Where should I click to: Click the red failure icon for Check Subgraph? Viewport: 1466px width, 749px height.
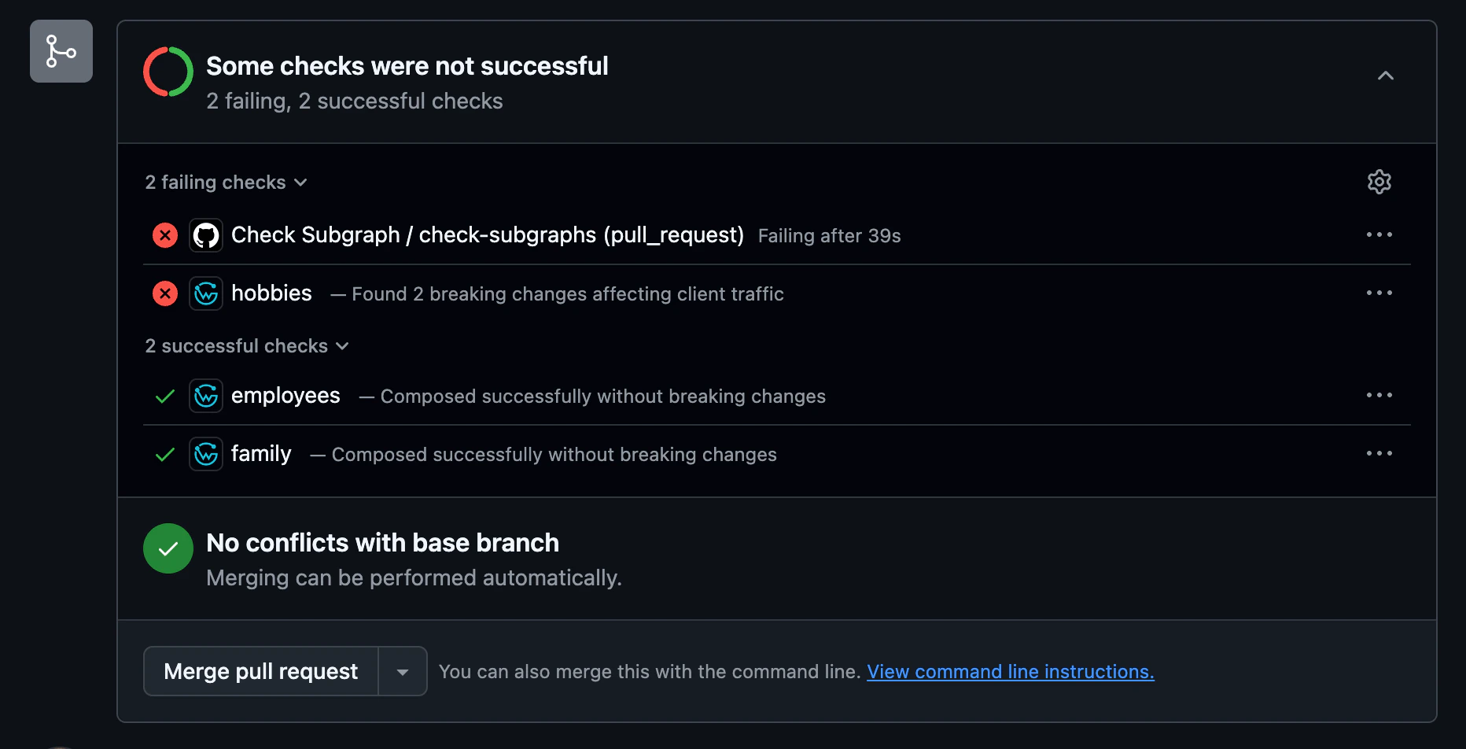[164, 234]
